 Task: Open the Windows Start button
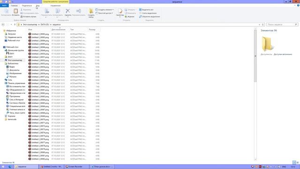point(3,167)
